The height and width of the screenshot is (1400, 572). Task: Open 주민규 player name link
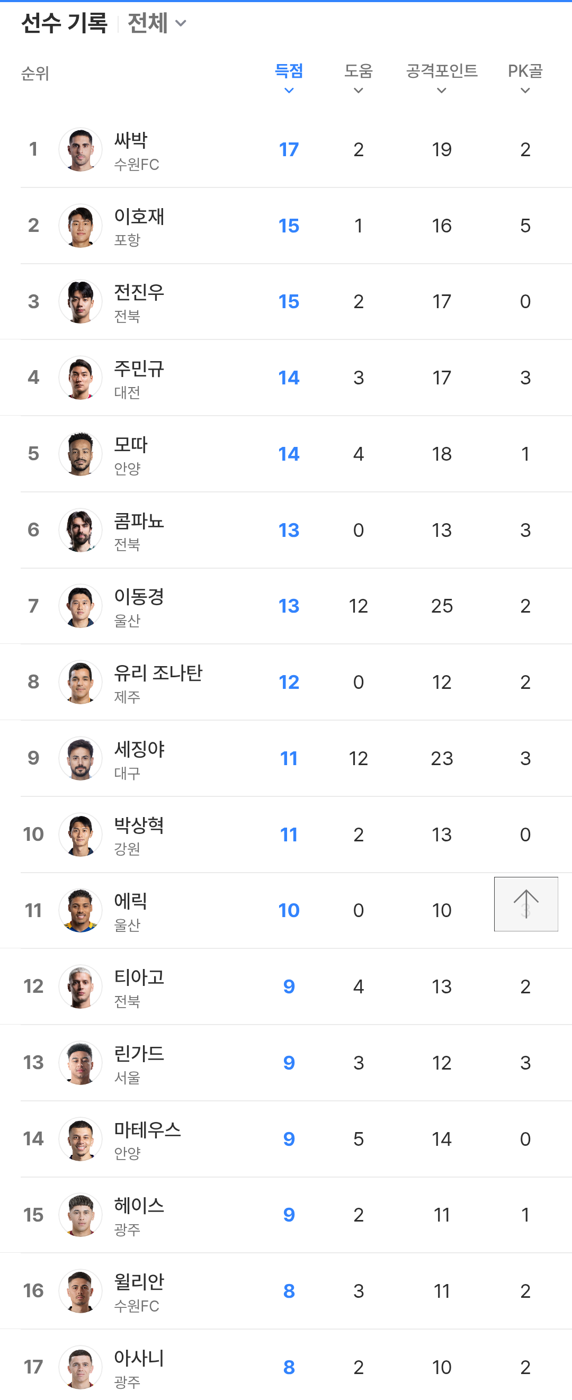click(x=139, y=369)
